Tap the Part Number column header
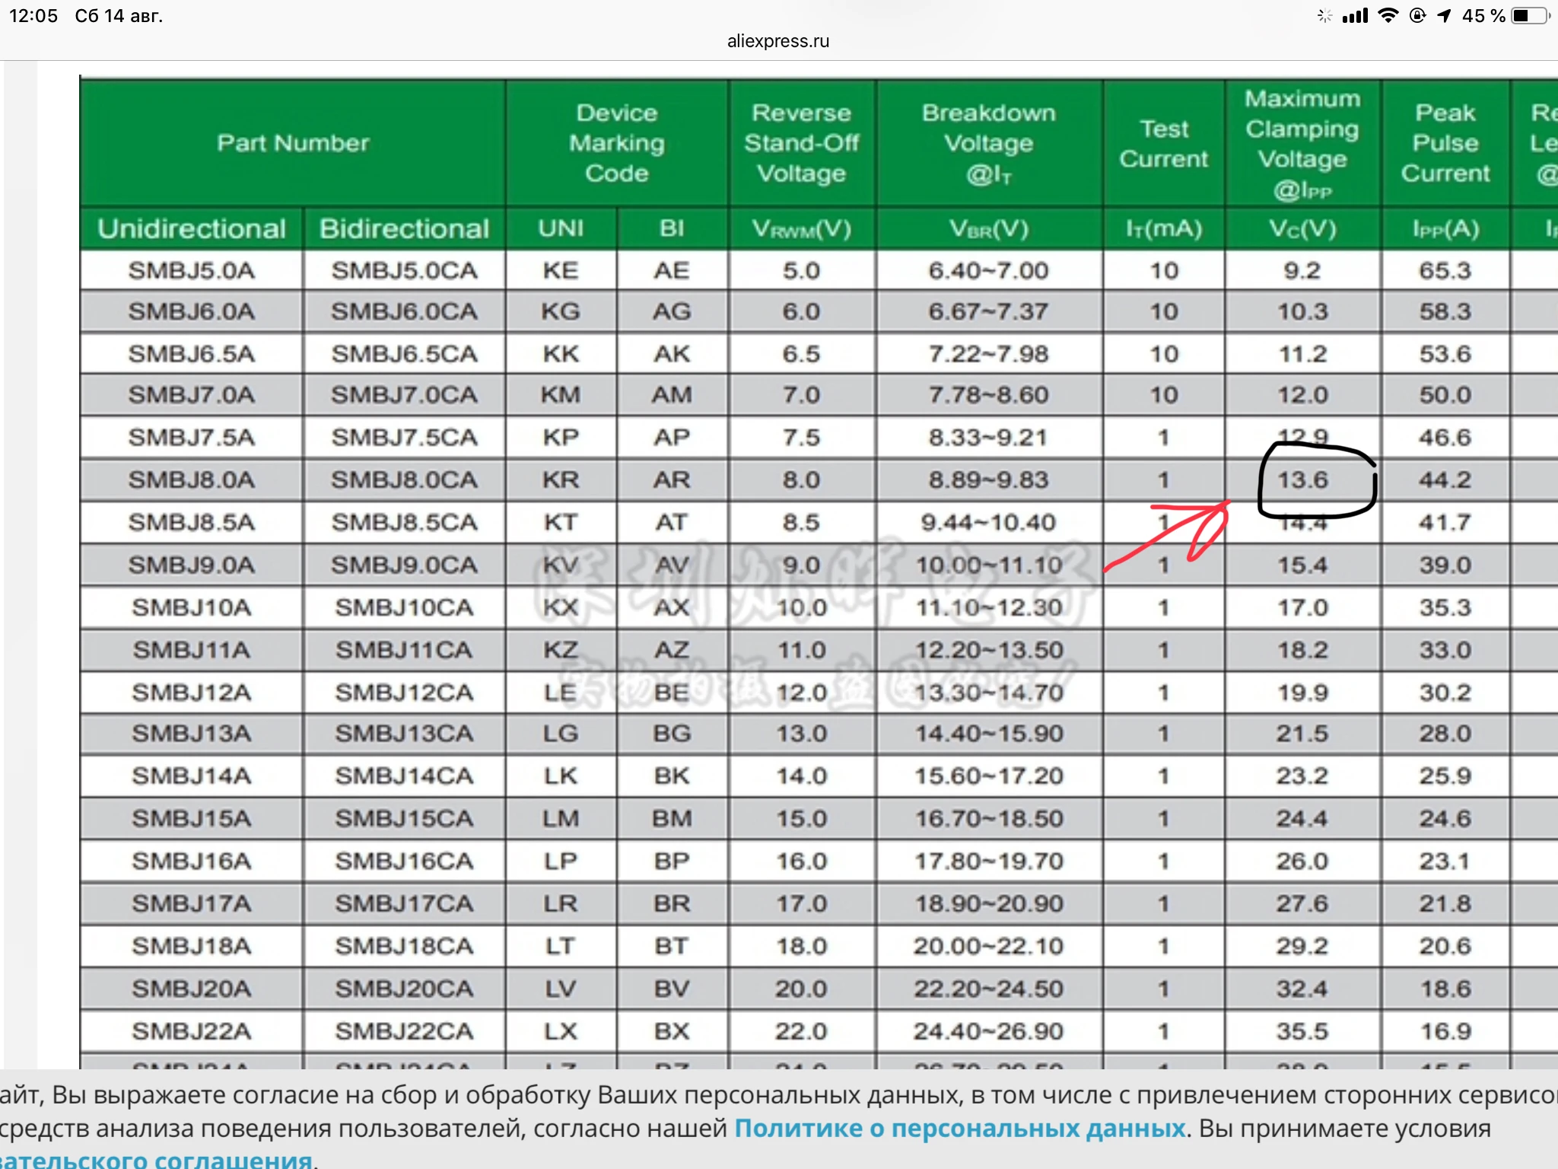This screenshot has width=1558, height=1169. 293,143
